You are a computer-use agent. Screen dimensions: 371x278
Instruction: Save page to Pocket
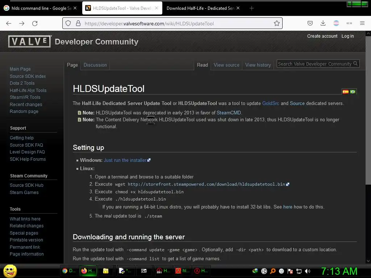pyautogui.click(x=310, y=23)
